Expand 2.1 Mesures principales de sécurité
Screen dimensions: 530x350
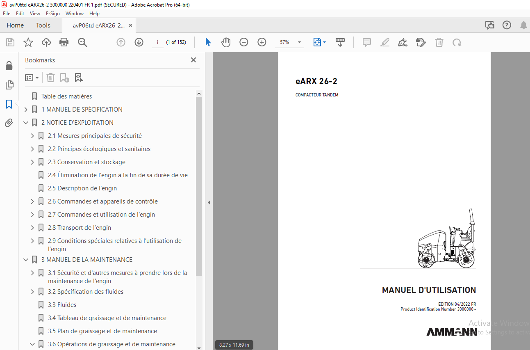(x=32, y=136)
